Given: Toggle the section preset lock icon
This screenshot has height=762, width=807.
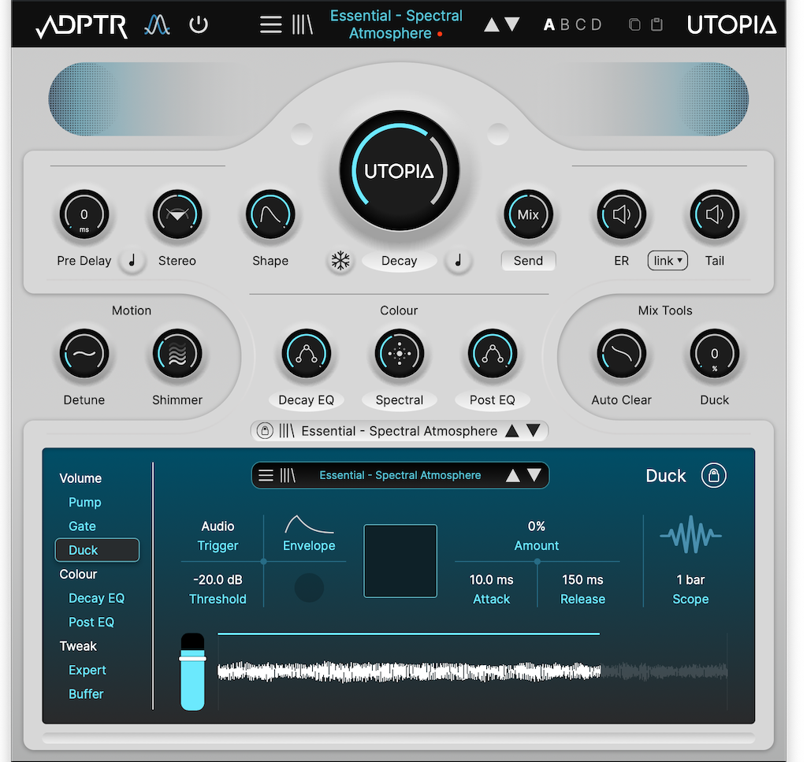Looking at the screenshot, I should 265,431.
